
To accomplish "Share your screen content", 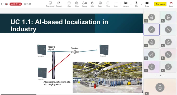I will [x=147, y=4].
